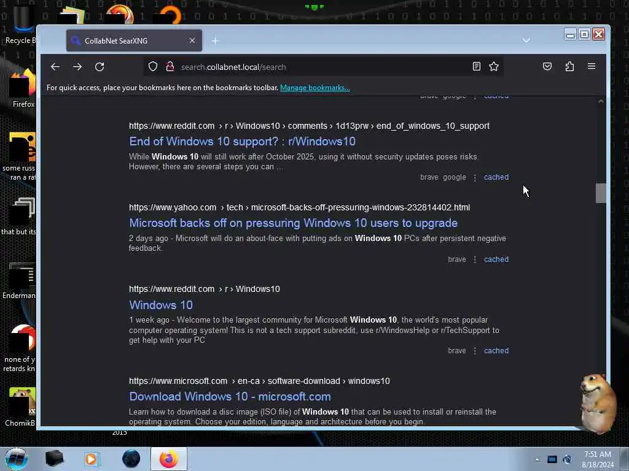Select the 'none of y' desktop icon
The height and width of the screenshot is (471, 629).
(x=19, y=348)
